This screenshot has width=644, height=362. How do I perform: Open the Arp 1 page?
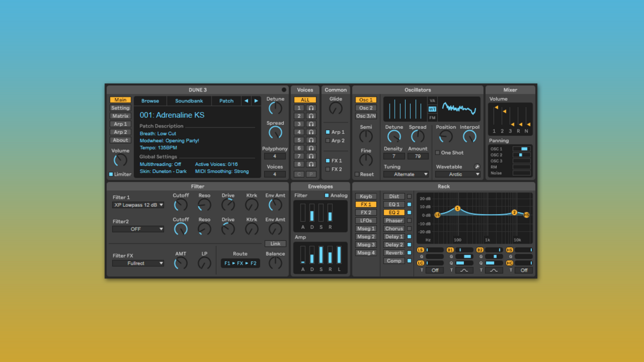tap(120, 124)
